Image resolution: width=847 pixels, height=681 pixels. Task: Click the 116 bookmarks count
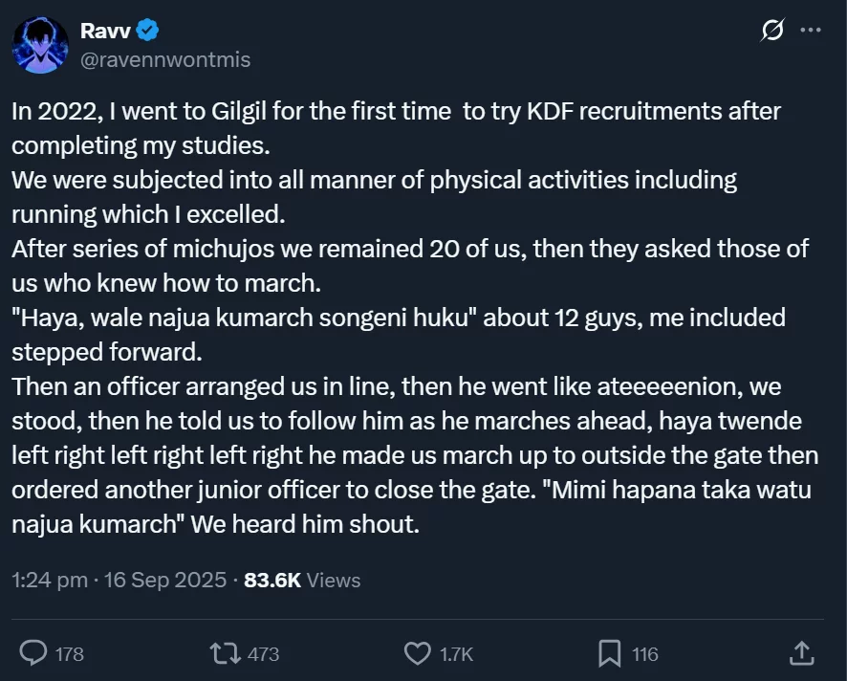tap(645, 654)
